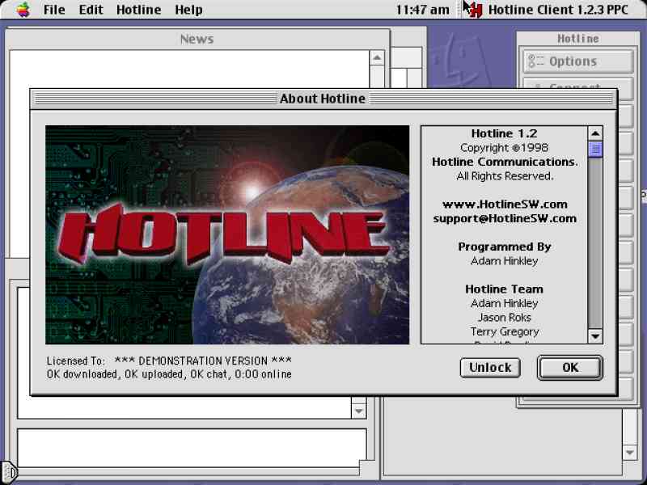Viewport: 647px width, 485px height.
Task: Click the Hotline Client application menu icon
Action: [473, 10]
